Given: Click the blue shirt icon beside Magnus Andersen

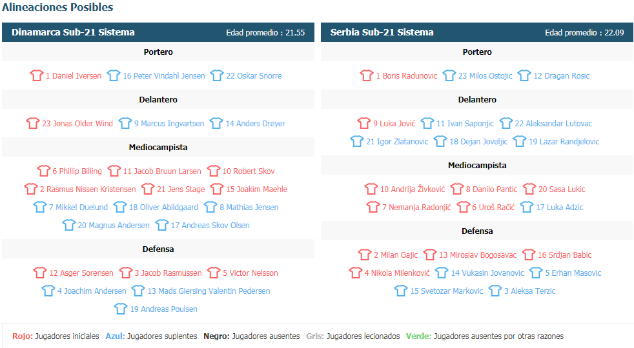Looking at the screenshot, I should [68, 225].
